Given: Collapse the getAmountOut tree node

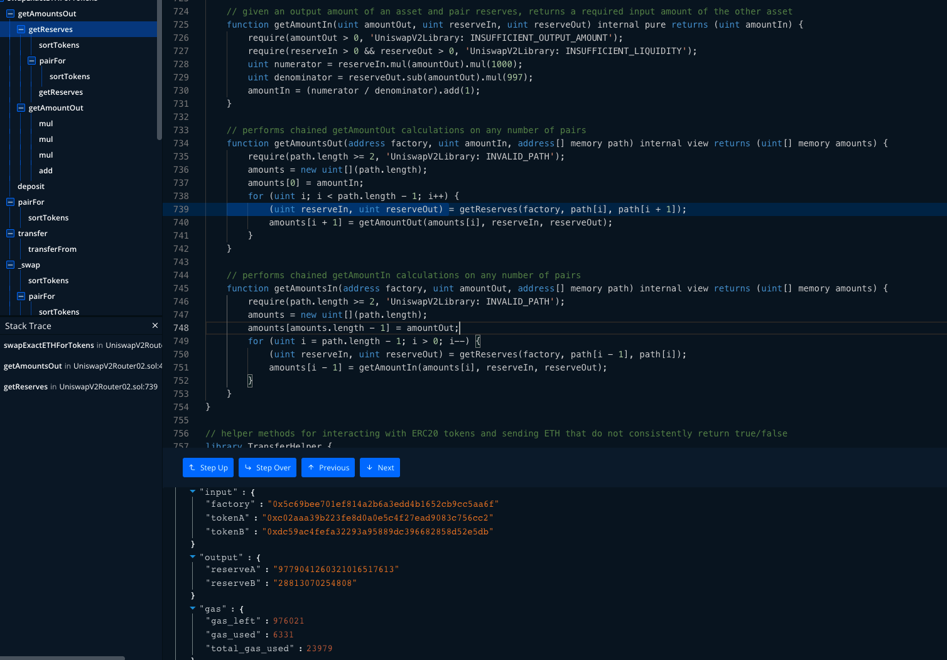Looking at the screenshot, I should pyautogui.click(x=21, y=108).
